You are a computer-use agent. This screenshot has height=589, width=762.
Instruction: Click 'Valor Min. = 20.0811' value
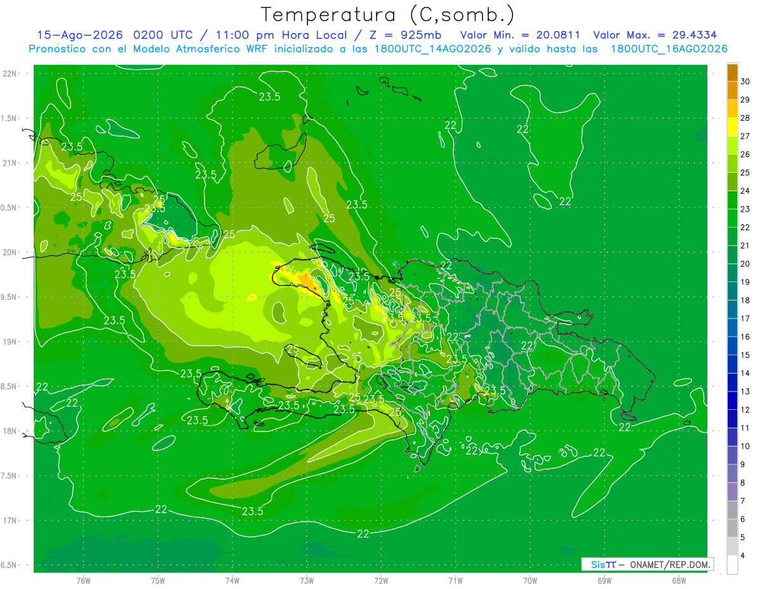[x=520, y=35]
